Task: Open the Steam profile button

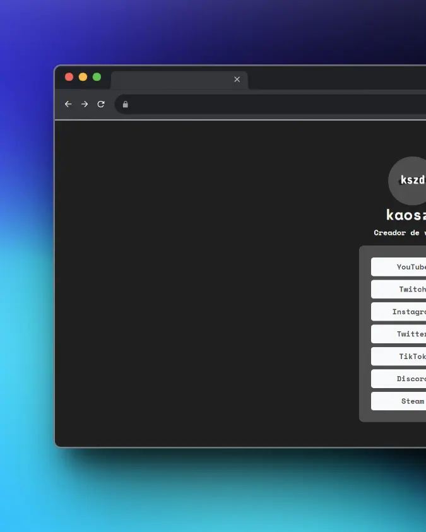Action: point(399,401)
